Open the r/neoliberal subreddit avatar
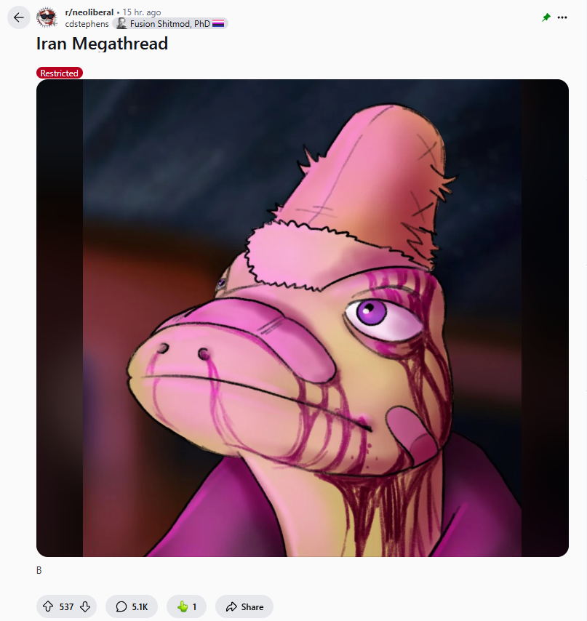Image resolution: width=587 pixels, height=621 pixels. tap(47, 17)
